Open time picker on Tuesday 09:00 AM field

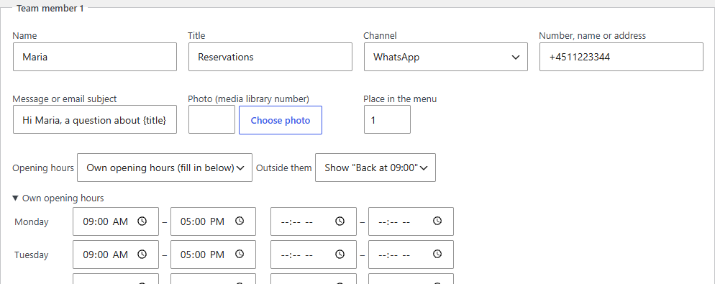click(142, 254)
